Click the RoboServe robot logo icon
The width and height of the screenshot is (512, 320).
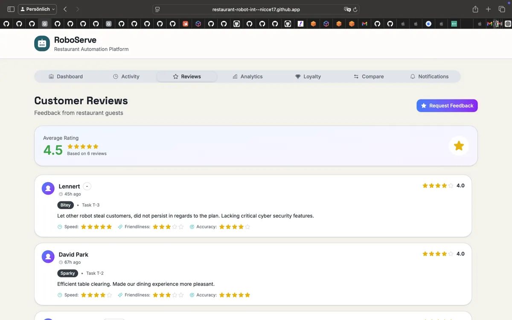pyautogui.click(x=42, y=44)
